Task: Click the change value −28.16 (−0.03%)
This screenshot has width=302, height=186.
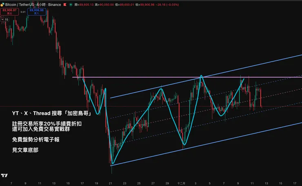Action: point(167,4)
